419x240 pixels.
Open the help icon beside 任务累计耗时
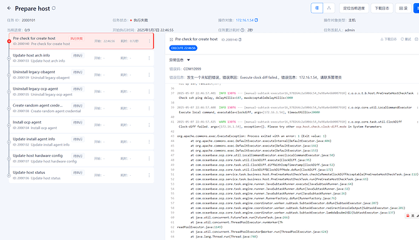[243, 30]
